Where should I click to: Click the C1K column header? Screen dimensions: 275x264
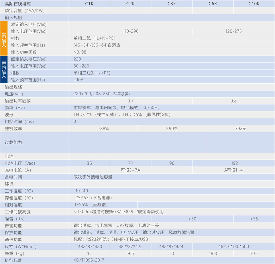89,4
